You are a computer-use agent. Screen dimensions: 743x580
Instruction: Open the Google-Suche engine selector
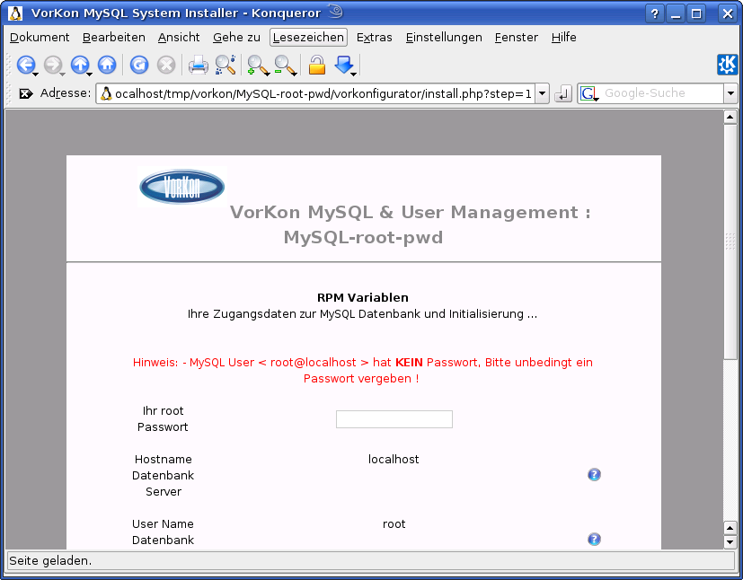point(586,92)
